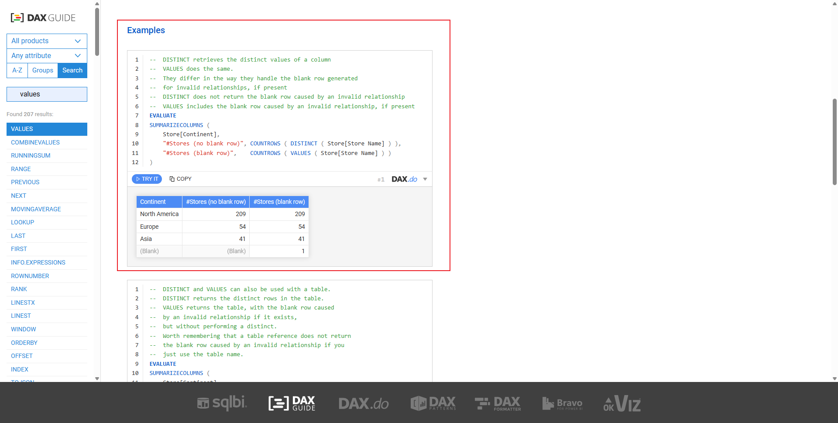Open the DAX Guide logo in header
This screenshot has height=423, width=838.
coord(43,18)
